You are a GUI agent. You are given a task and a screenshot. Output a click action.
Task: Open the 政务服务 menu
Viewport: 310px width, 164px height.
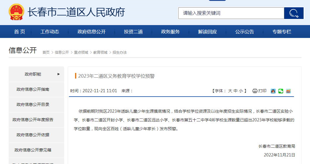click(x=170, y=32)
